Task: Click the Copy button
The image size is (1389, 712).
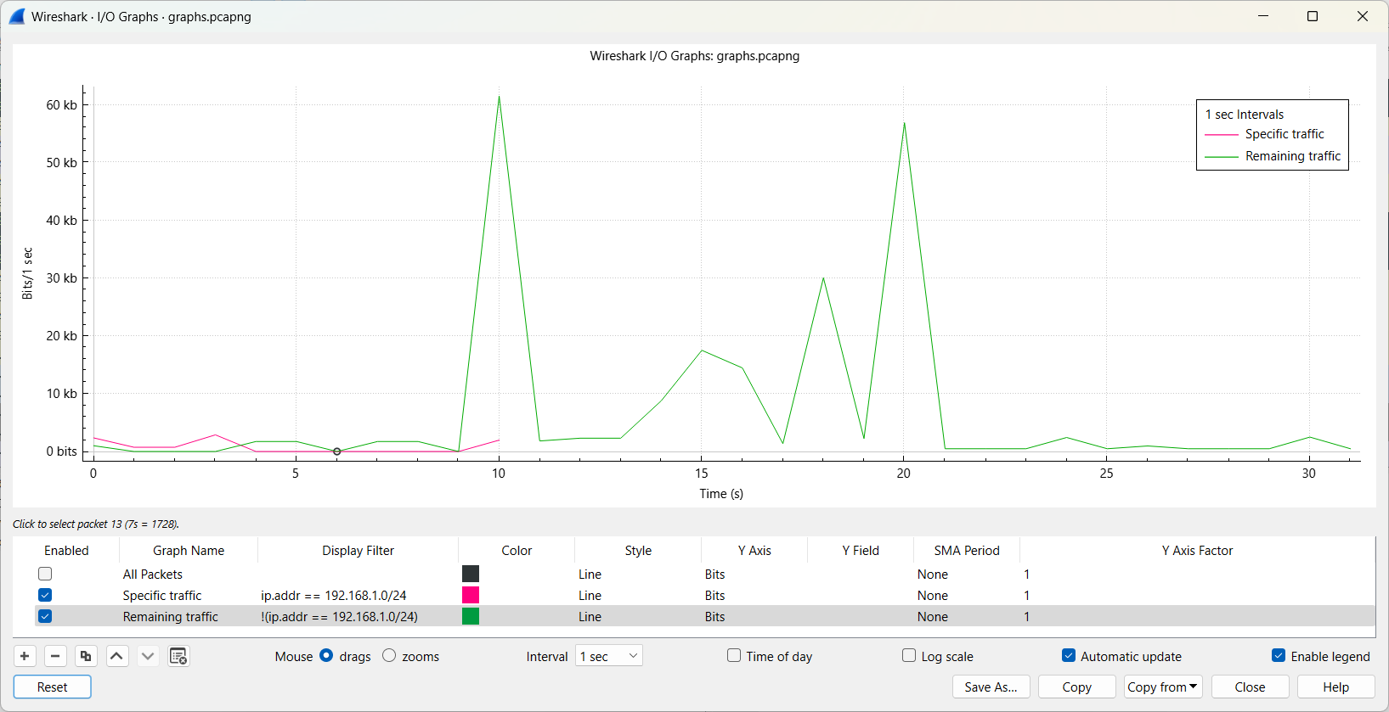Action: click(1077, 687)
